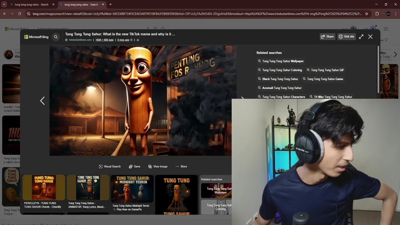
Task: Search Tung Tung Tung Sahur GIF
Action: pos(325,70)
